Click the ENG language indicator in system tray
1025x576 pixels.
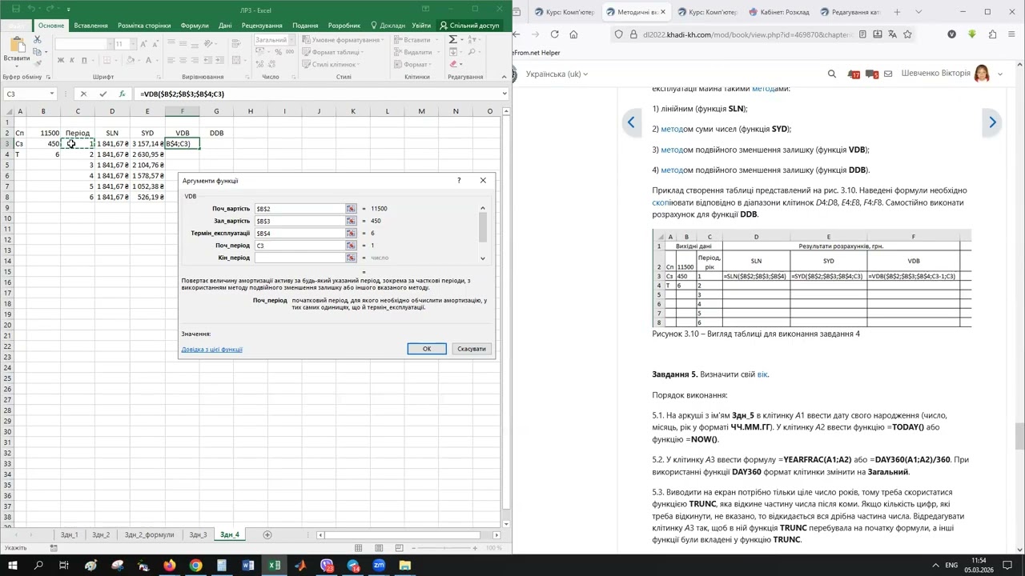click(x=951, y=566)
